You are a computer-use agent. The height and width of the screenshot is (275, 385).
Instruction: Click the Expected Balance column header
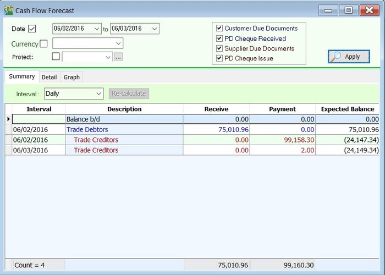(347, 109)
